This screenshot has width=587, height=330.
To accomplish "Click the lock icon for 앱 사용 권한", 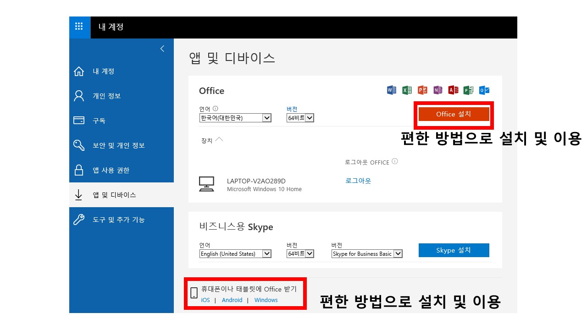I will 79,170.
